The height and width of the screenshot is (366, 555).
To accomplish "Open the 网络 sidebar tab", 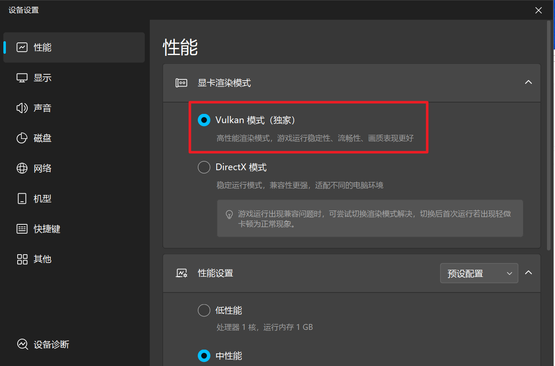I will 74,169.
